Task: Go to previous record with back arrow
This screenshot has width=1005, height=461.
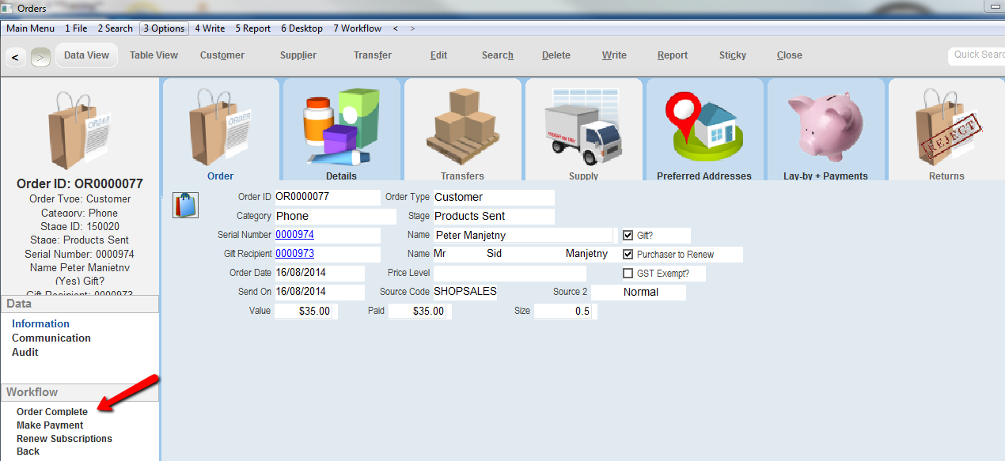Action: click(x=15, y=57)
